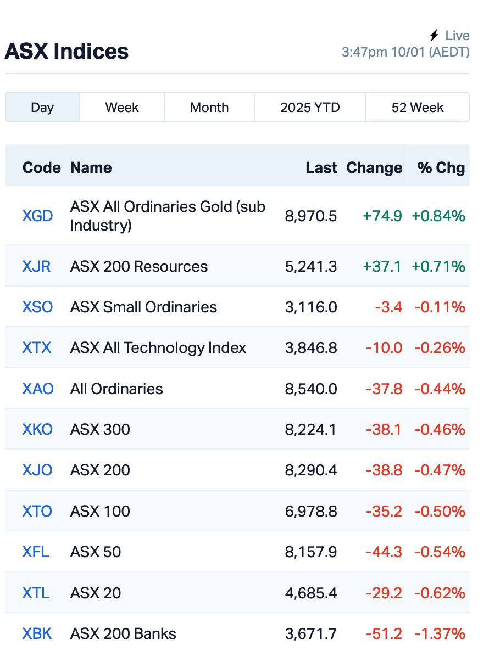
Task: Click the last value 8,290.4
Action: pyautogui.click(x=311, y=470)
